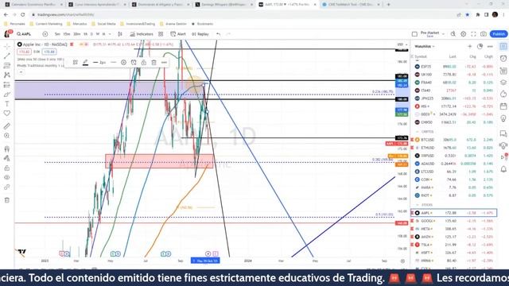509x286 pixels.
Task: Select ETHUSD in the watchlist
Action: click(453, 148)
